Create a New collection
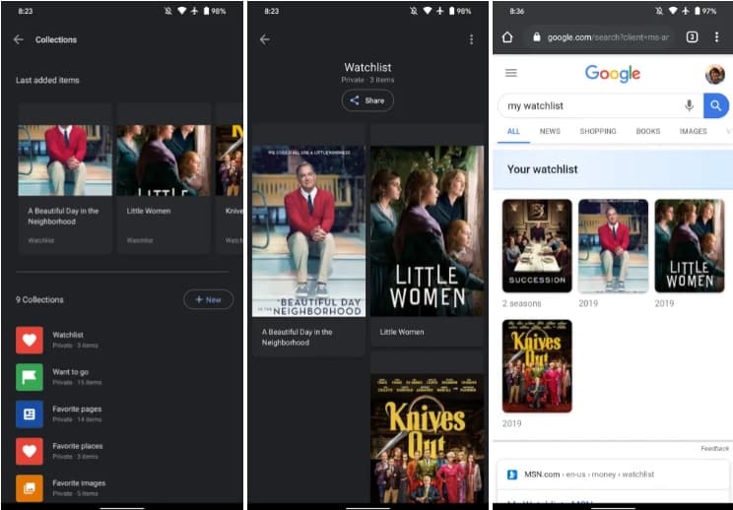This screenshot has height=510, width=733. [x=209, y=299]
